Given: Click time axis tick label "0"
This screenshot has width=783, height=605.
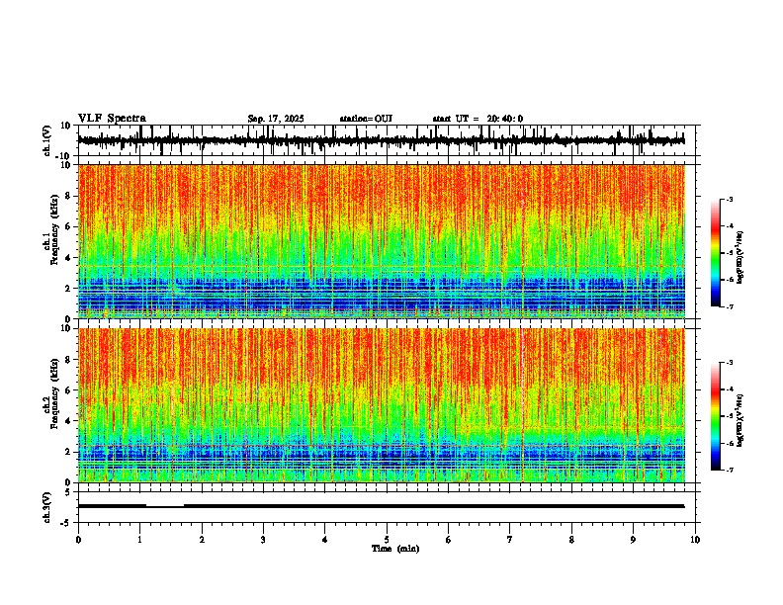Looking at the screenshot, I should coord(78,540).
